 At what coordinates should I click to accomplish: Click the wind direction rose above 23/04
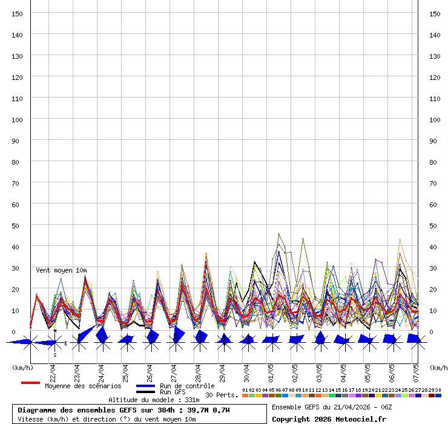79,342
